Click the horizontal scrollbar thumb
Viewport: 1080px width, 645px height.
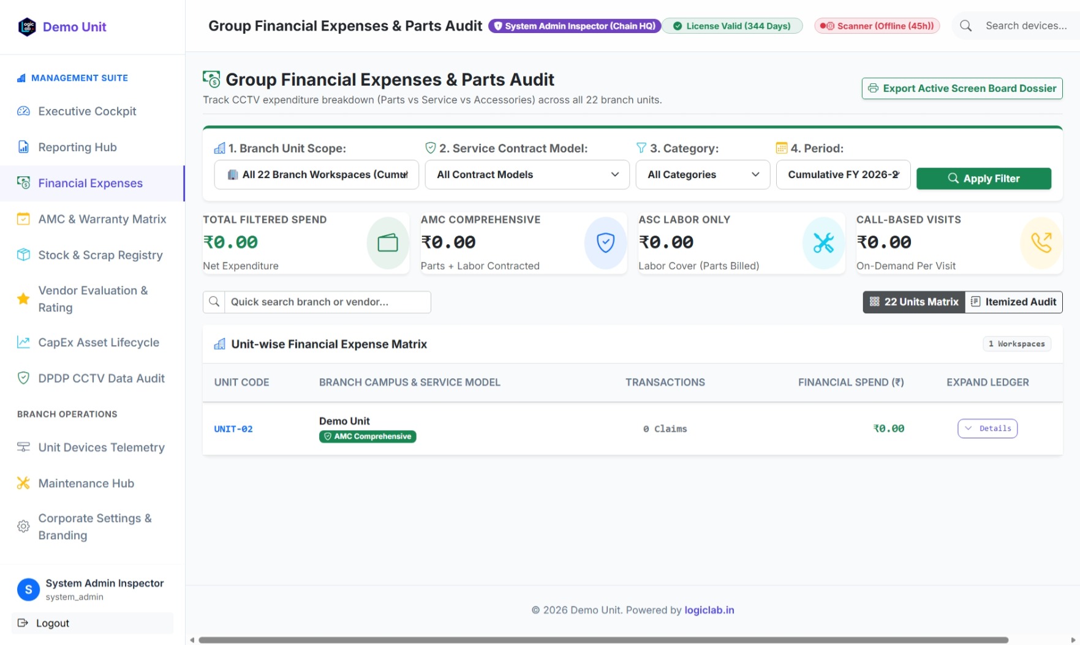603,640
